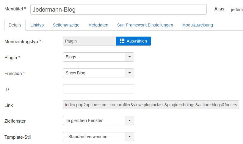
Task: Switch to the Linktyp tab
Action: tap(37, 25)
